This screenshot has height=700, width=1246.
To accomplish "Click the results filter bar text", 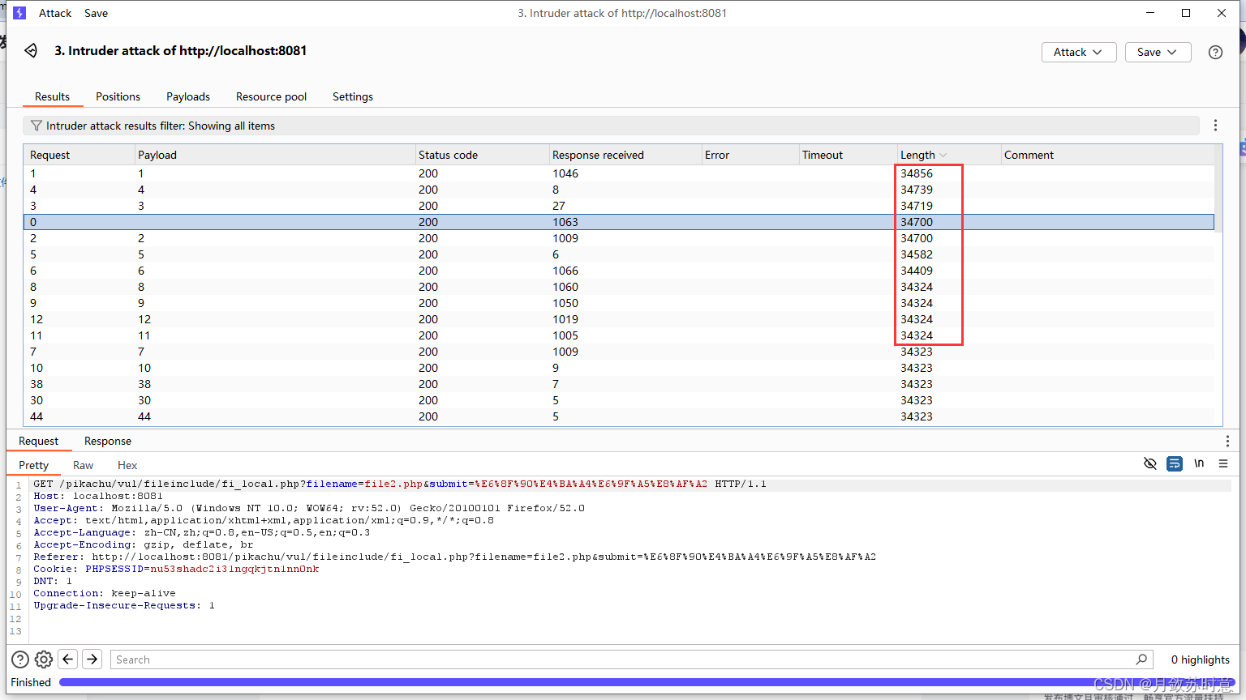I will pos(161,126).
